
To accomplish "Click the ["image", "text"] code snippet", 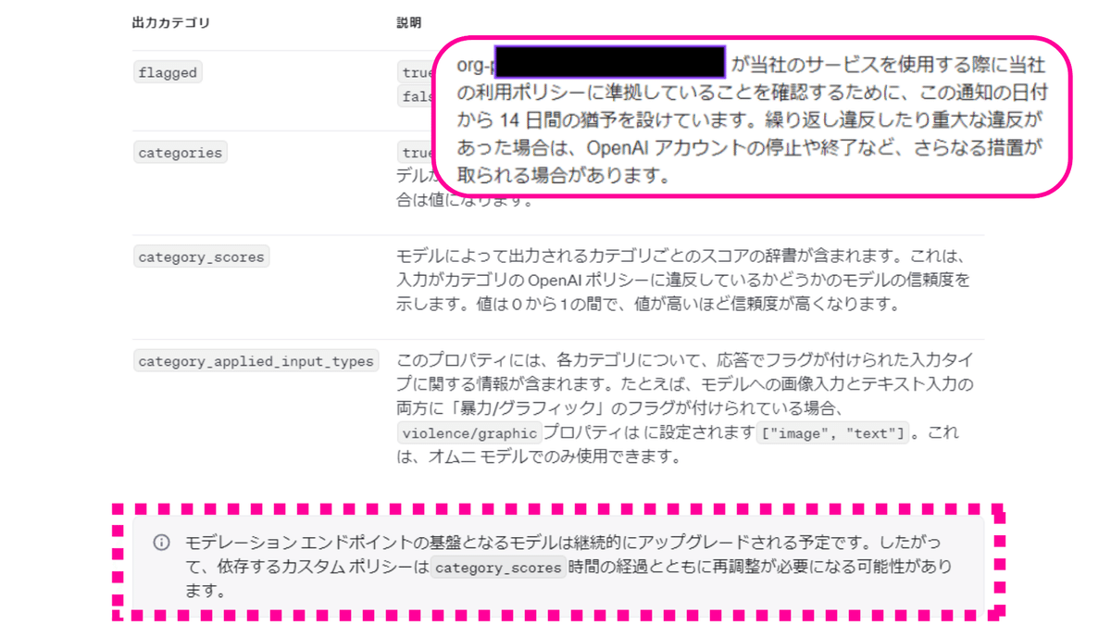I will coord(833,432).
